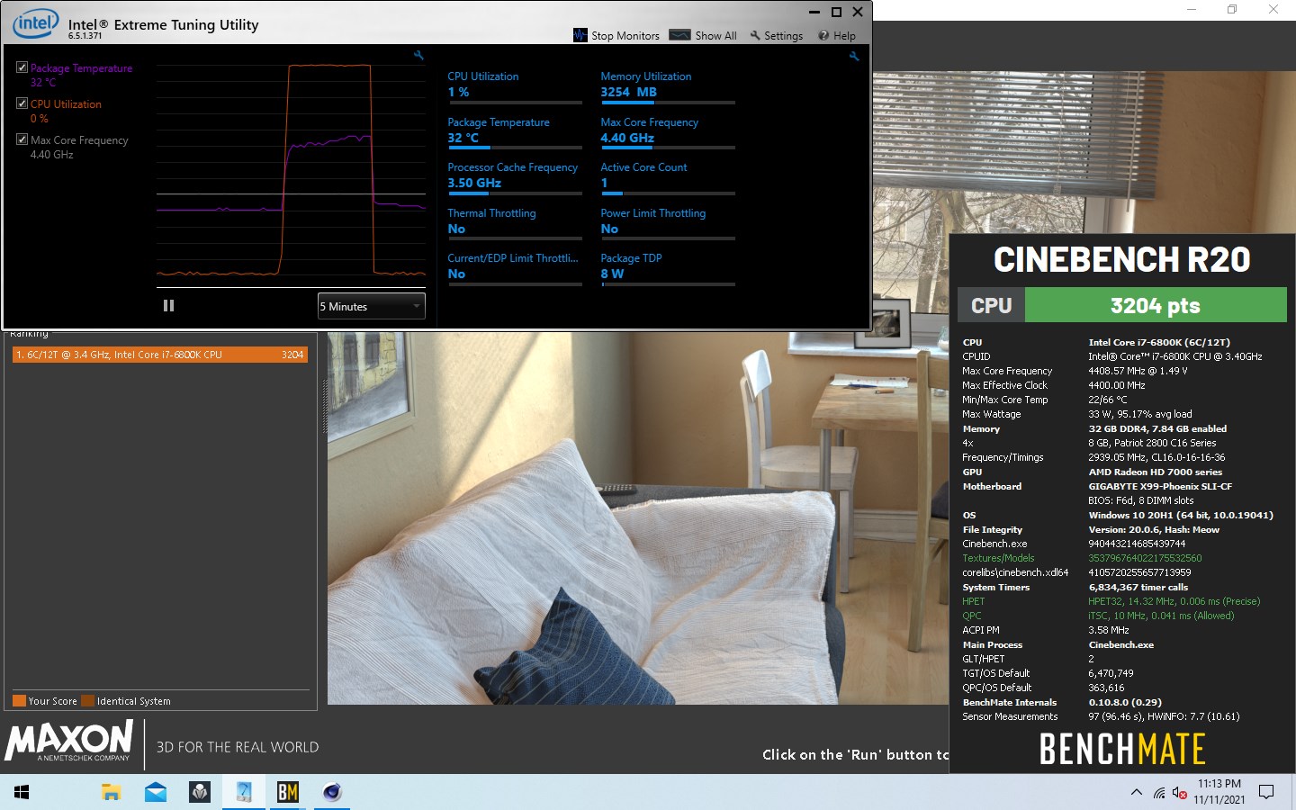Open the taskbar clock and calendar

click(1219, 792)
